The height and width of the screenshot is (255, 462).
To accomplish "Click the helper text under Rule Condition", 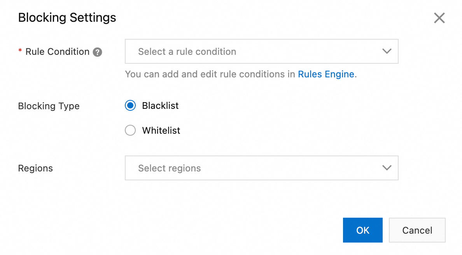I will (210, 74).
